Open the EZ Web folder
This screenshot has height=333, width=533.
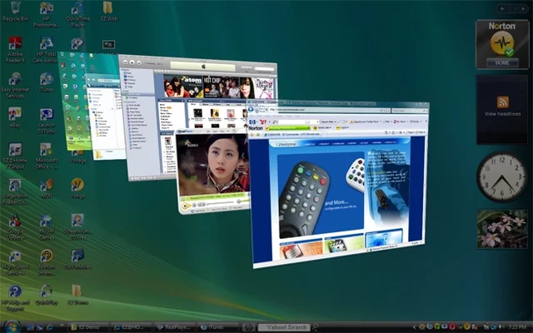109,11
